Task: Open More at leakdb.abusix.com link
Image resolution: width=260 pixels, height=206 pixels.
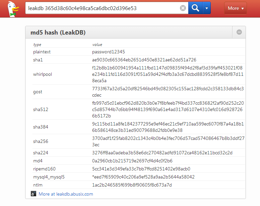Action: pyautogui.click(x=66, y=194)
